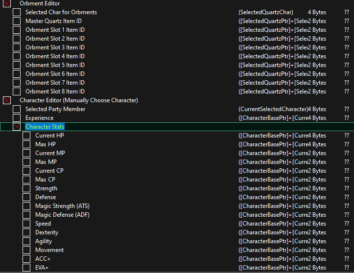Image resolution: width=354 pixels, height=273 pixels.
Task: Check the Agility entry box
Action: tap(26, 241)
